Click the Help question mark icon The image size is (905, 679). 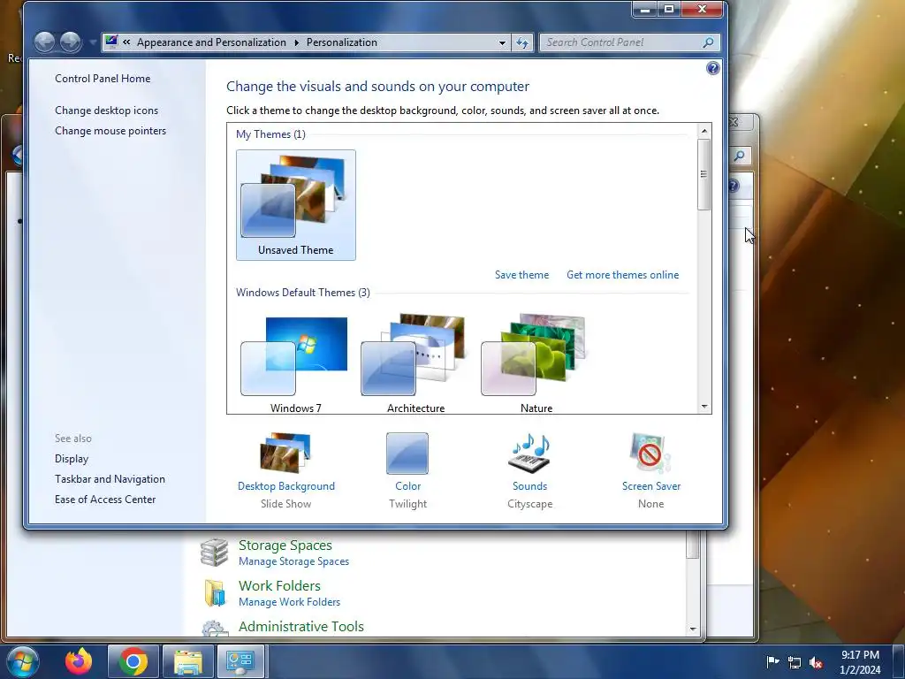[713, 68]
